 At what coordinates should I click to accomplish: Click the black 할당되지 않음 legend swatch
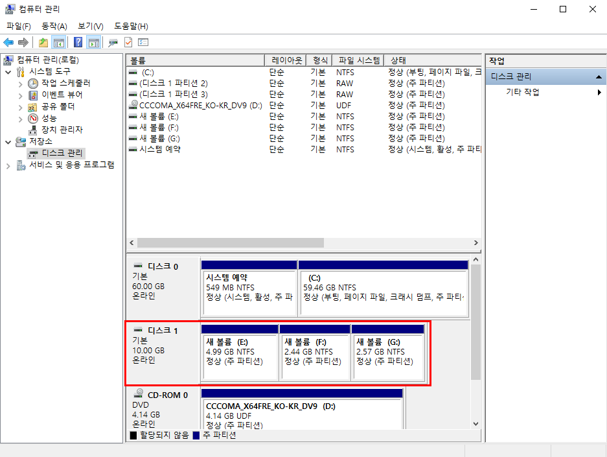point(133,436)
